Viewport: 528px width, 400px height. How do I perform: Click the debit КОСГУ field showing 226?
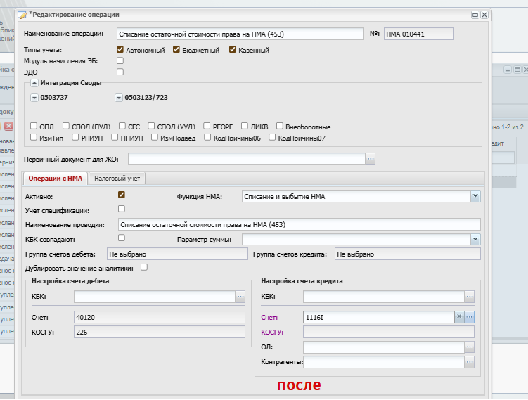tap(160, 332)
